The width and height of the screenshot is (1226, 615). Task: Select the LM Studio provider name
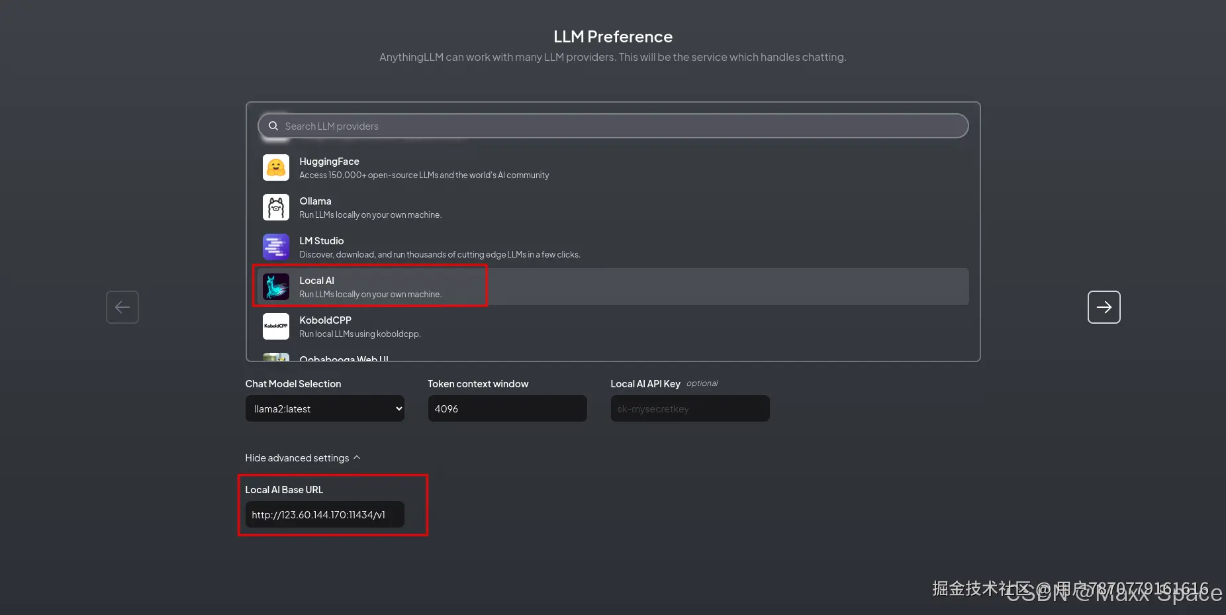[x=321, y=241]
